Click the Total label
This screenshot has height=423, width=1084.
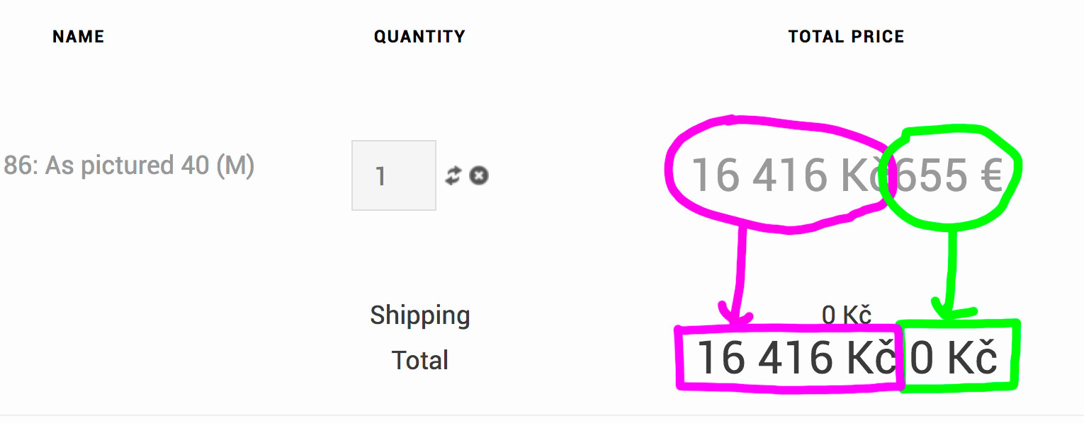click(420, 360)
